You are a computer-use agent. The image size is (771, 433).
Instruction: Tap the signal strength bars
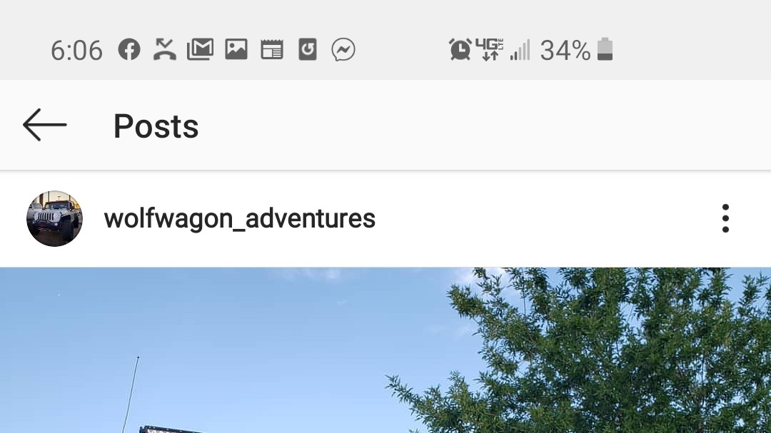pyautogui.click(x=520, y=50)
